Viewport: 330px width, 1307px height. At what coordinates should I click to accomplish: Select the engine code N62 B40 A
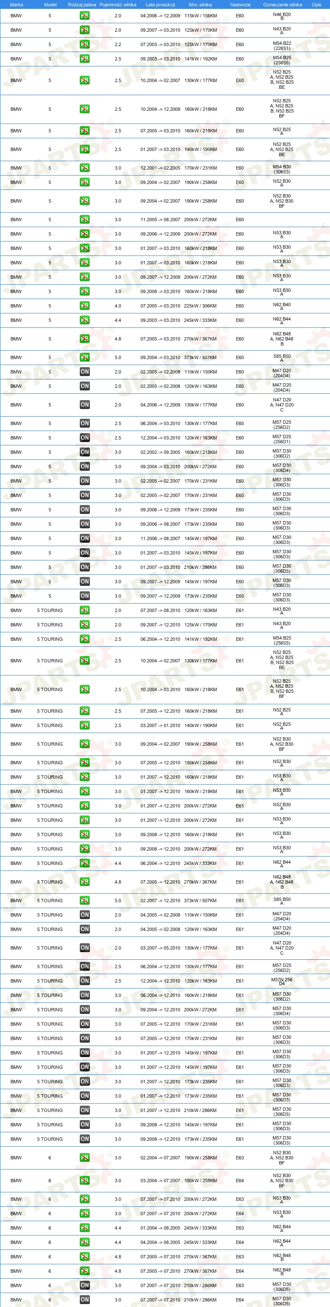[282, 307]
